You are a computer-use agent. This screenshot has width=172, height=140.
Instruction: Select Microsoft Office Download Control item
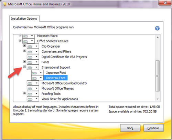64,83
